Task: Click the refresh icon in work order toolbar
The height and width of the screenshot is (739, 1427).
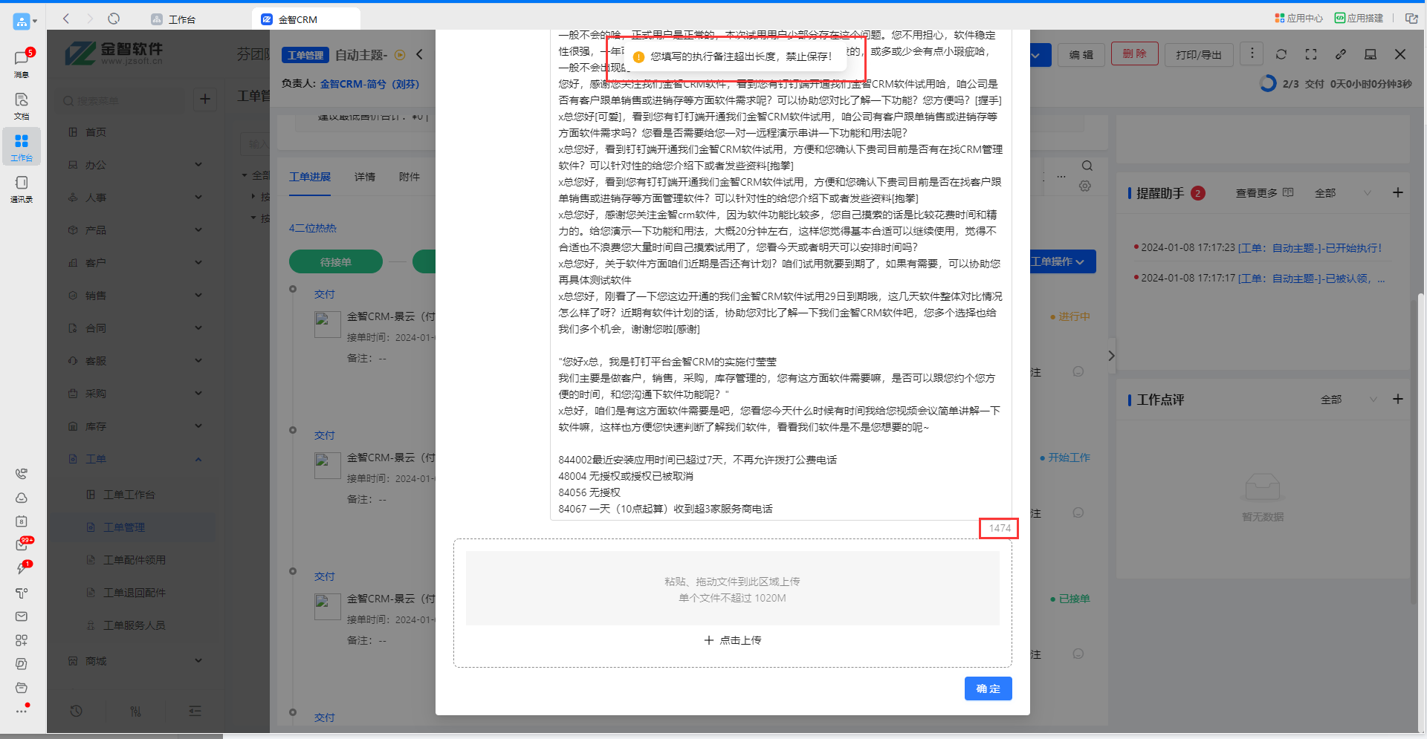Action: click(1281, 54)
